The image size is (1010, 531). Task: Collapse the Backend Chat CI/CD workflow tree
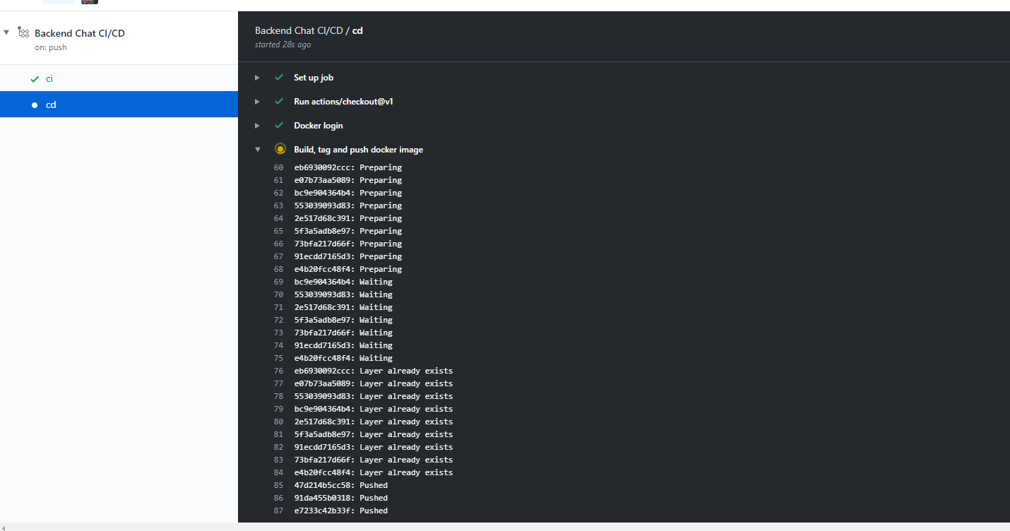click(6, 32)
